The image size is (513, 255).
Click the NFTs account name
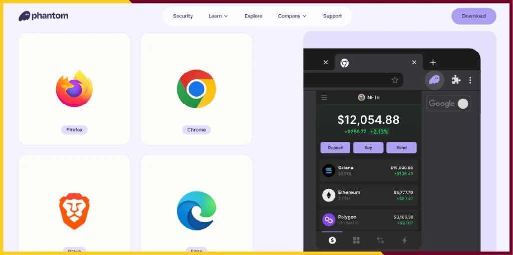tap(373, 97)
